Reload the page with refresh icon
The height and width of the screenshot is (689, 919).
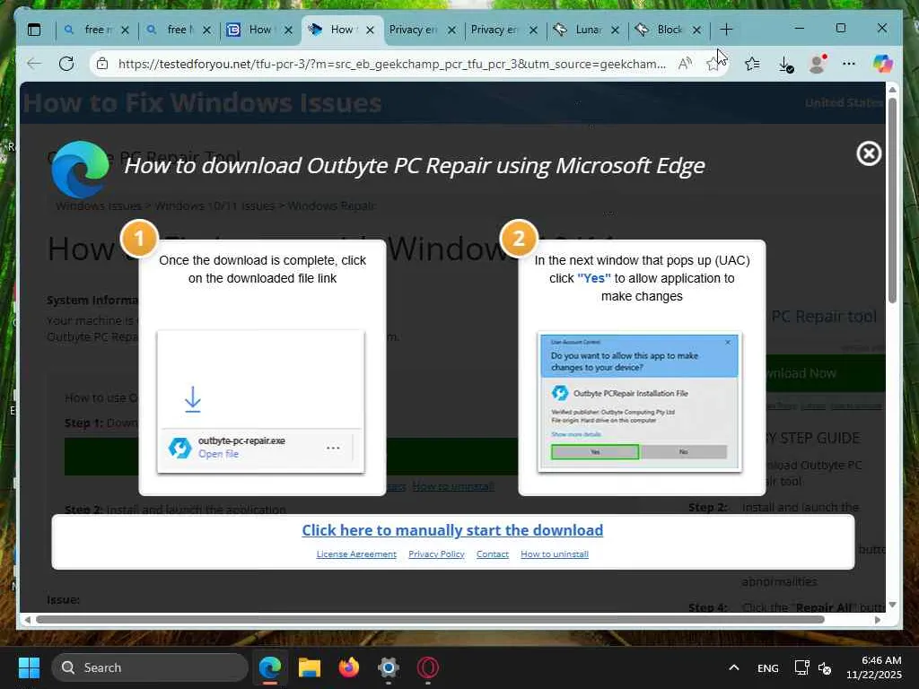pos(66,64)
